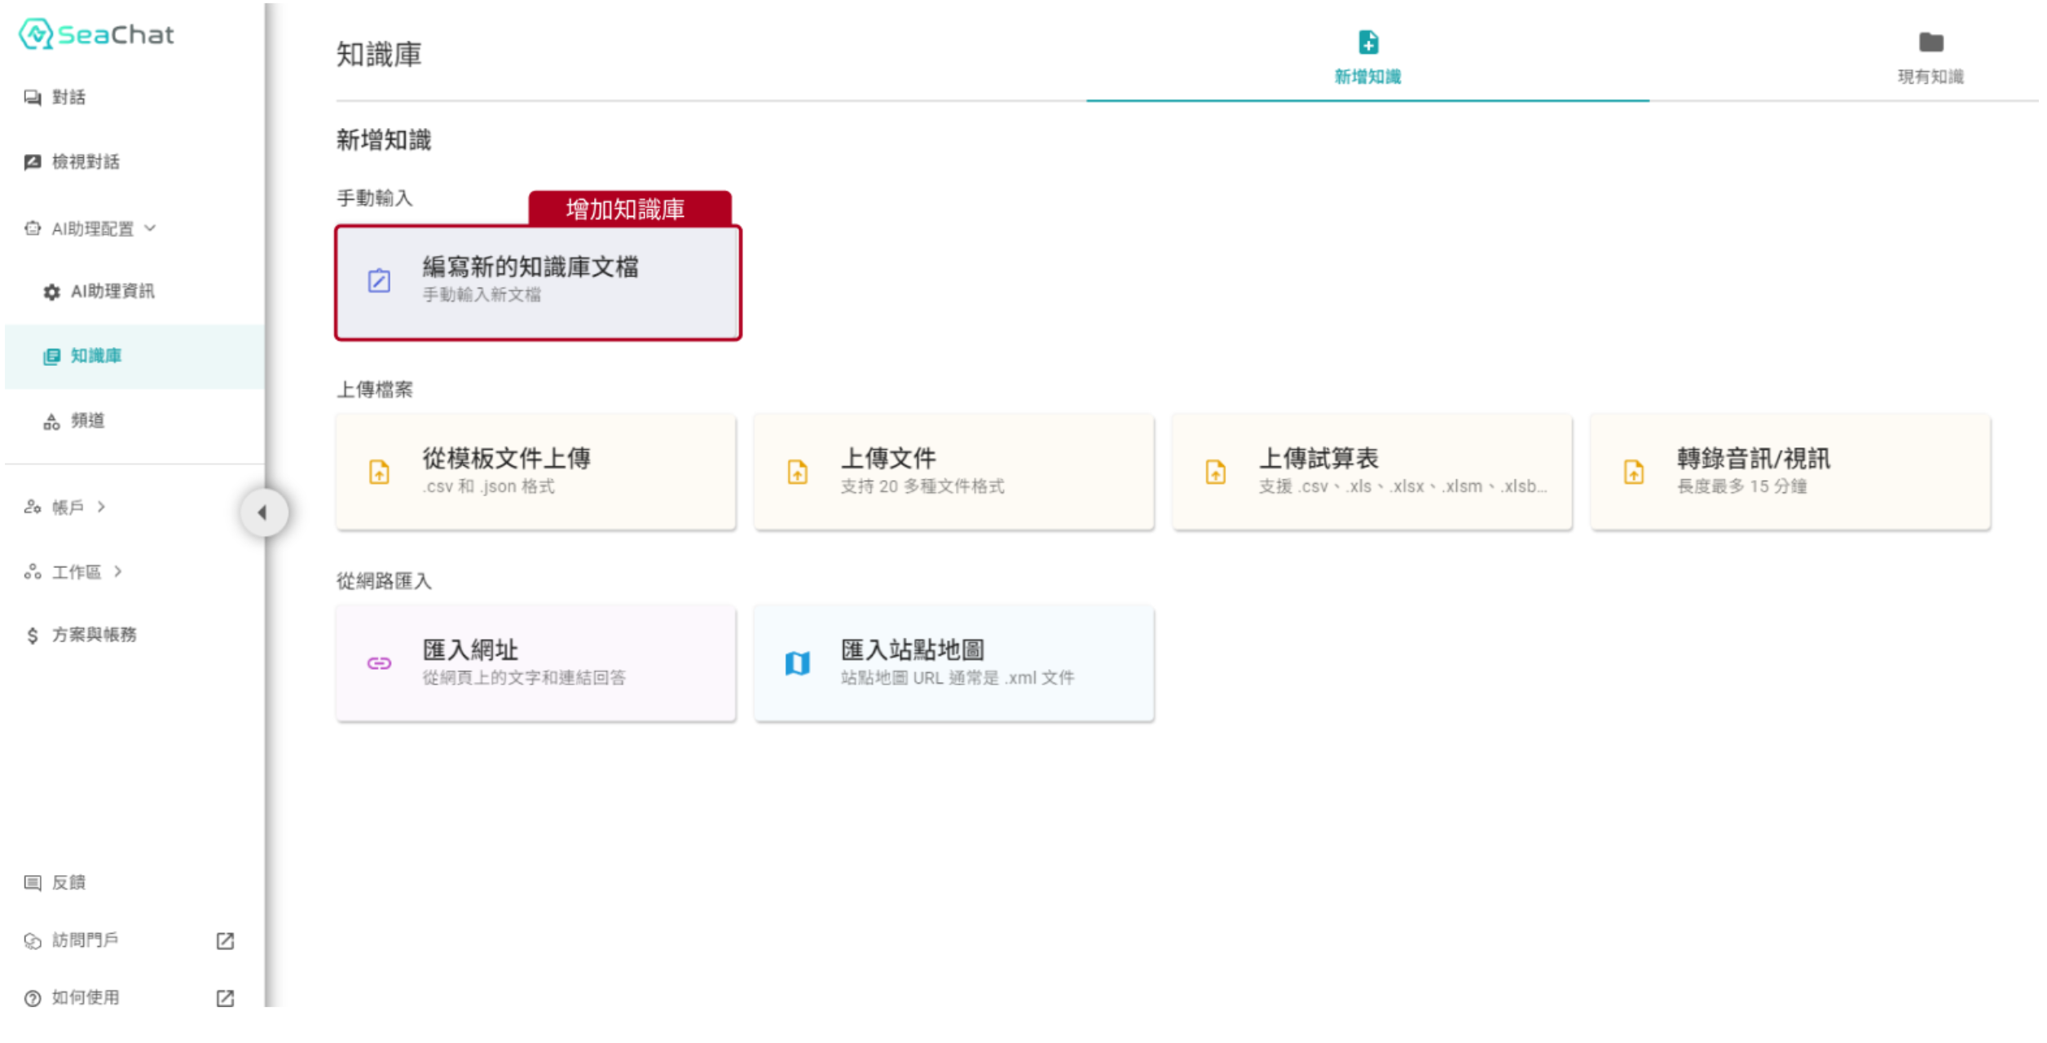
Task: Click the 方案與帳務 billing icon
Action: click(32, 635)
